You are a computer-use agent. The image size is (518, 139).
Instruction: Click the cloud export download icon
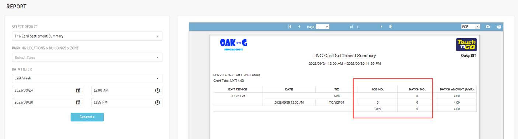click(x=488, y=27)
